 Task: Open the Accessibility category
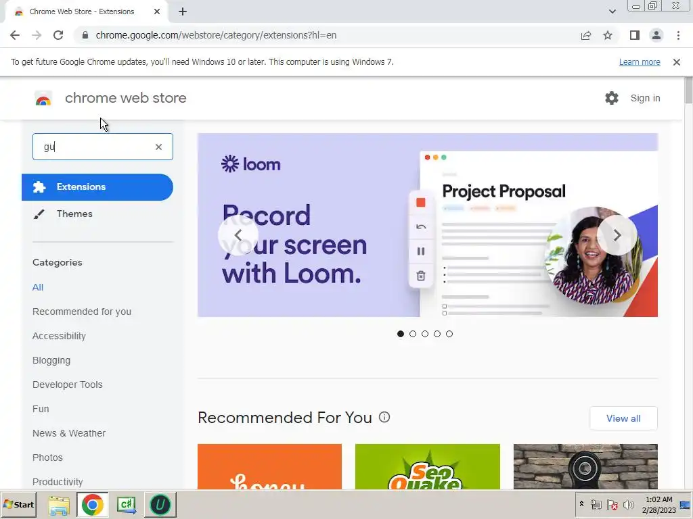[60, 337]
